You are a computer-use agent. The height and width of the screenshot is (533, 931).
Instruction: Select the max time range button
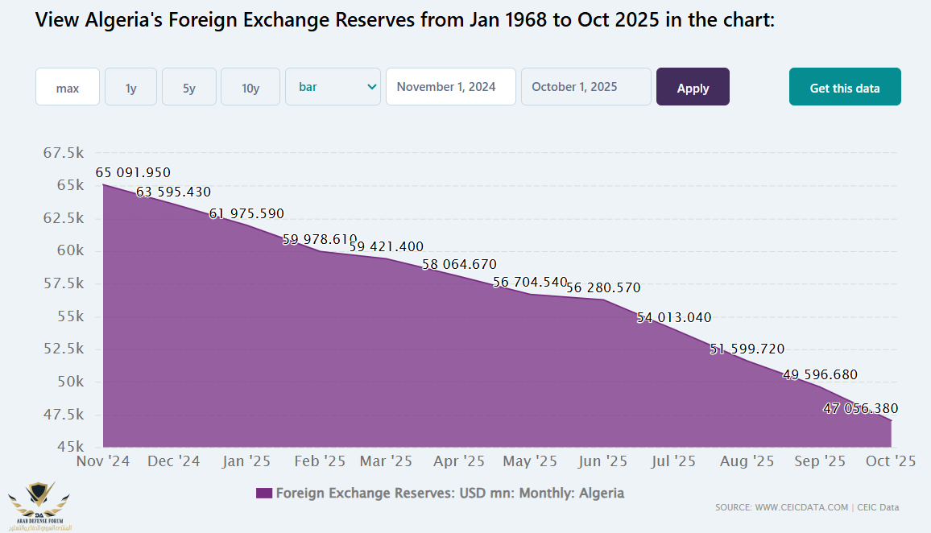pyautogui.click(x=68, y=87)
